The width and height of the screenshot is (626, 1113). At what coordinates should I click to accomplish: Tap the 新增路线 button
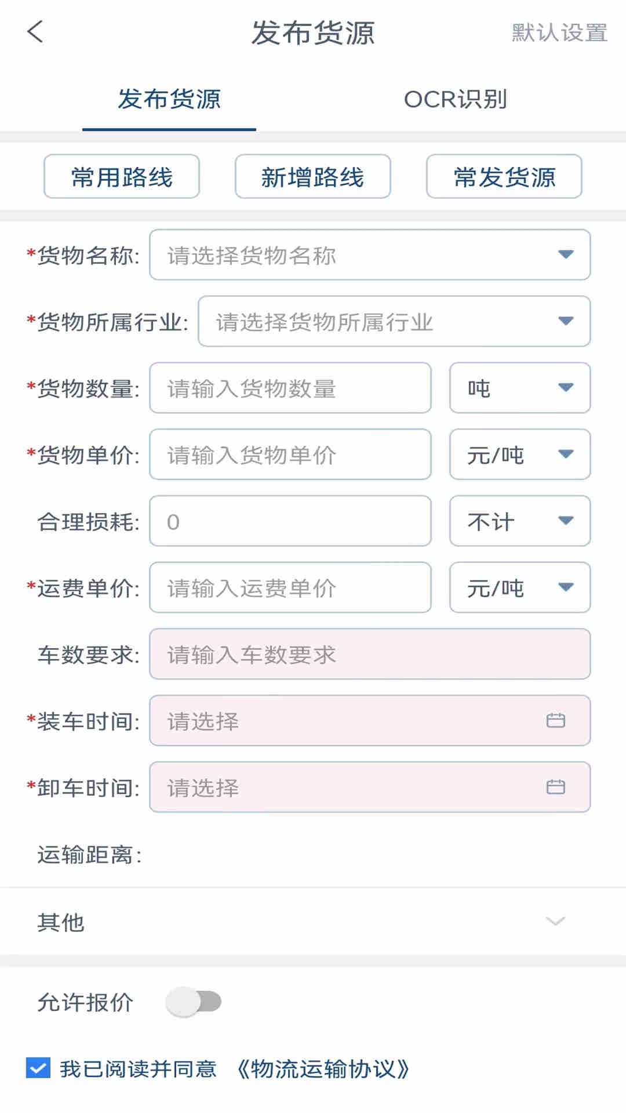pos(313,177)
